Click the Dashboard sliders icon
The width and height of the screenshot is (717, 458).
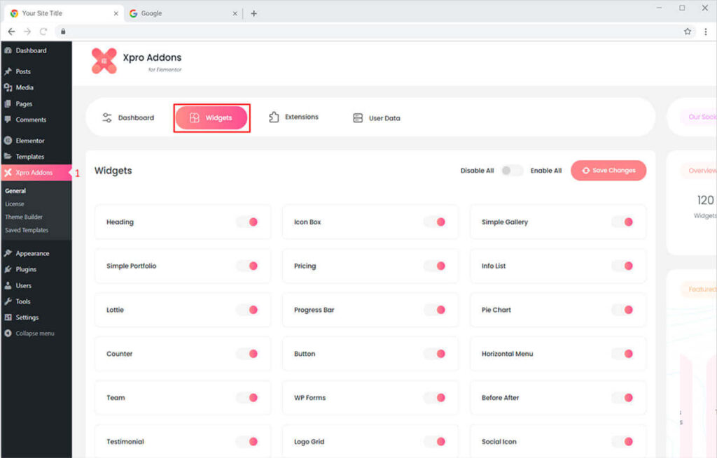107,117
